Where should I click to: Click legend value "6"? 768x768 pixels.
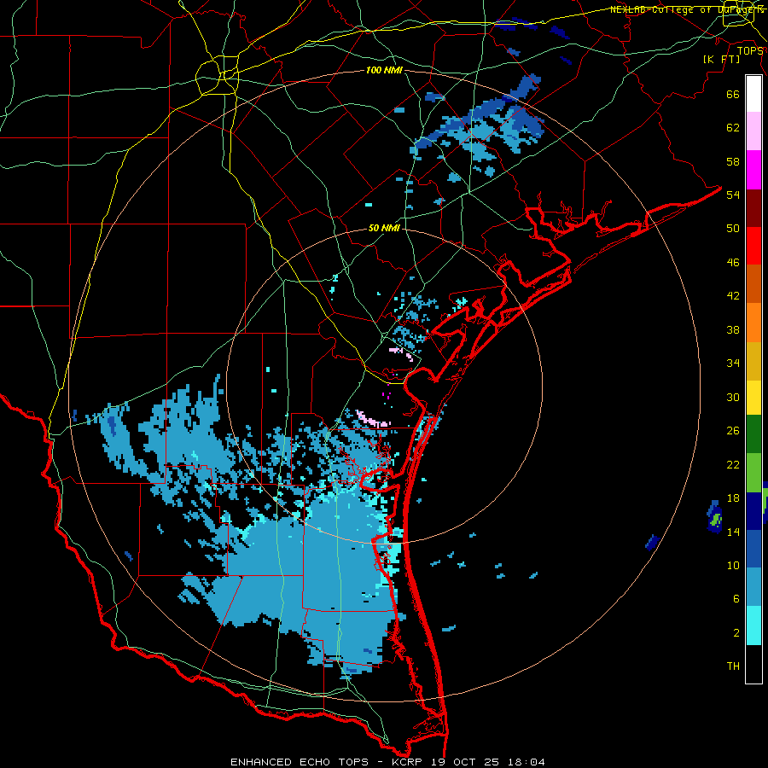pyautogui.click(x=736, y=599)
